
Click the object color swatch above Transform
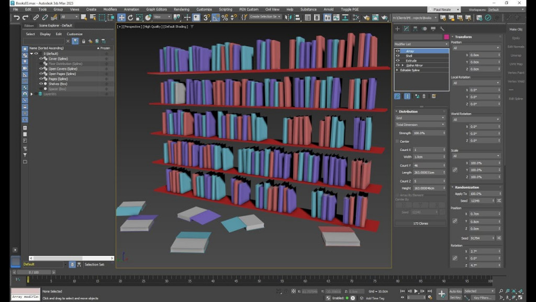(446, 37)
